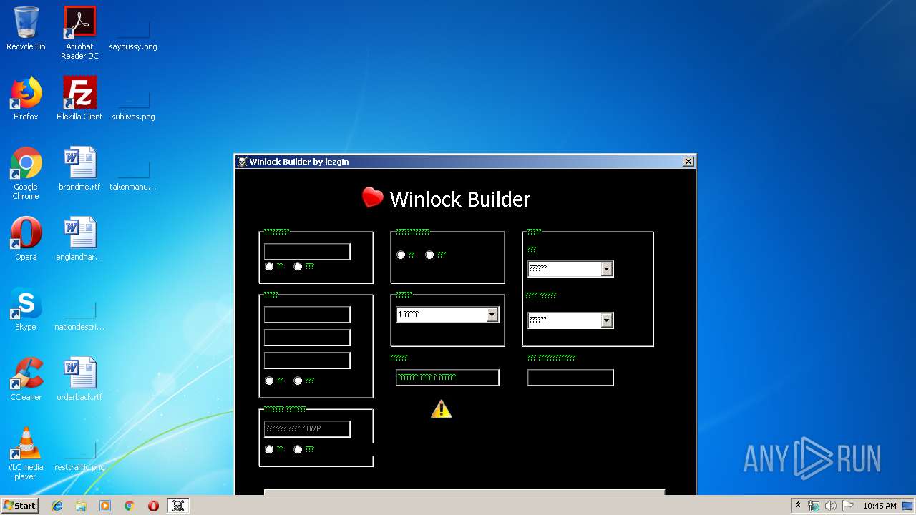Focus the empty field below the right group

[x=570, y=378]
